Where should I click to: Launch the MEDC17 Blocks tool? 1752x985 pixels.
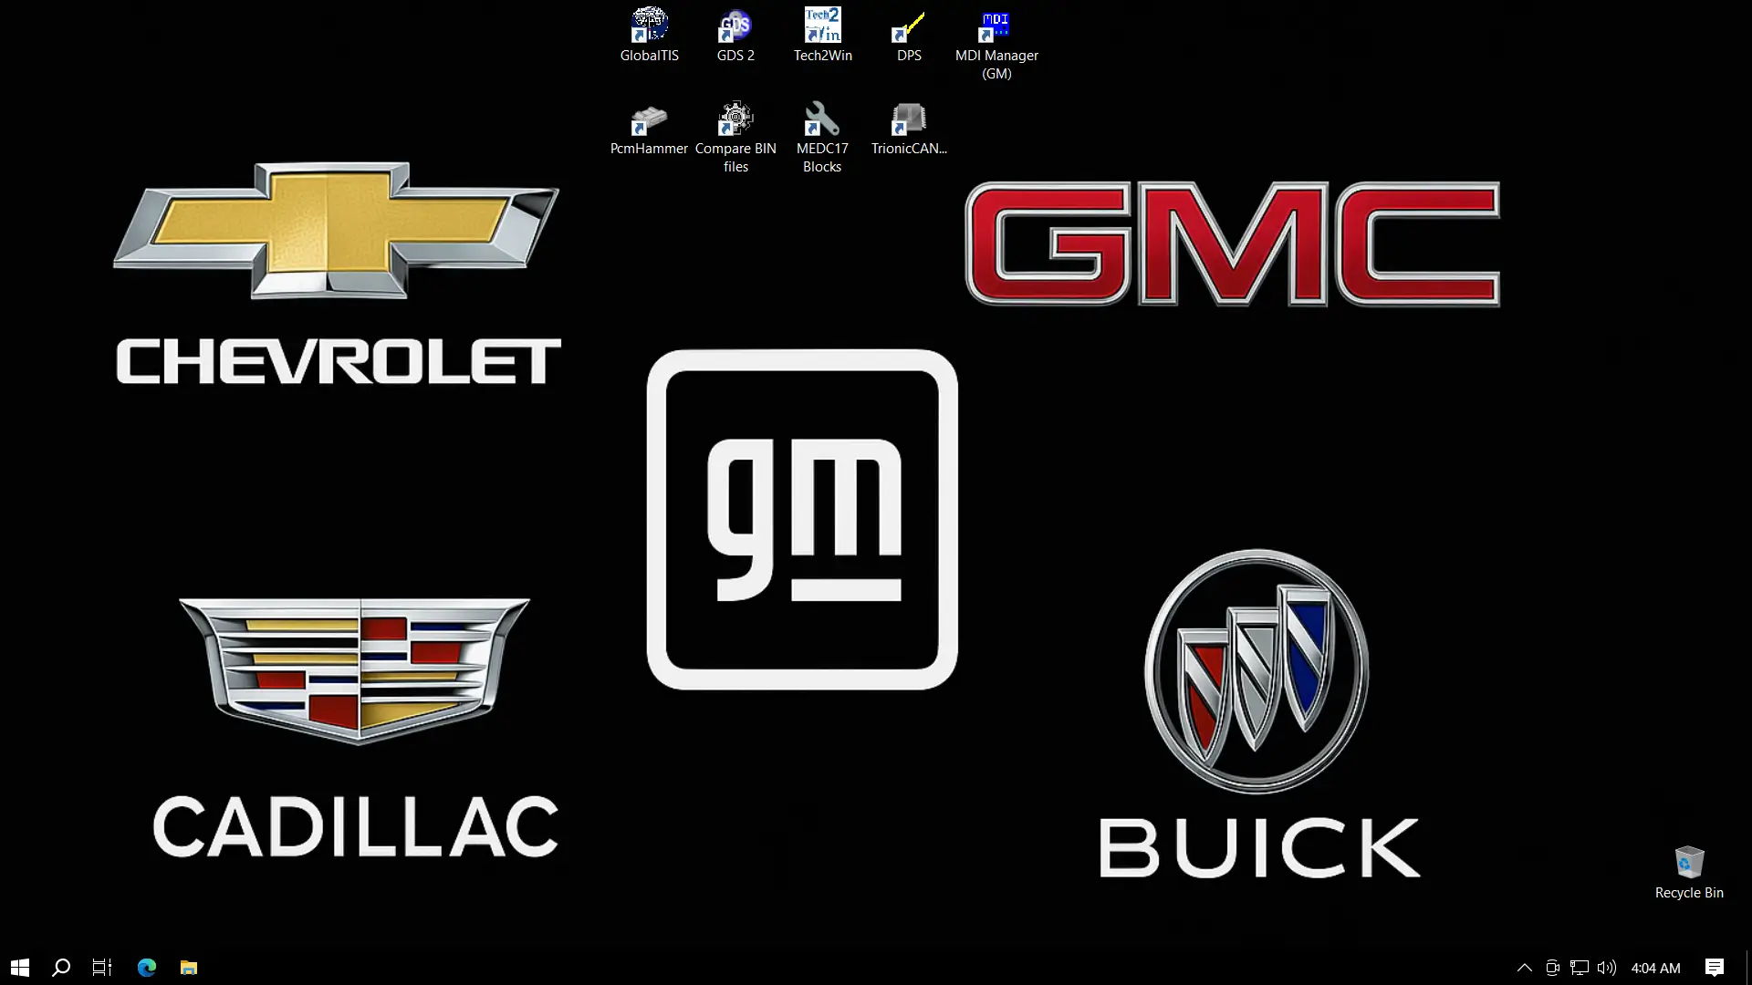click(822, 117)
